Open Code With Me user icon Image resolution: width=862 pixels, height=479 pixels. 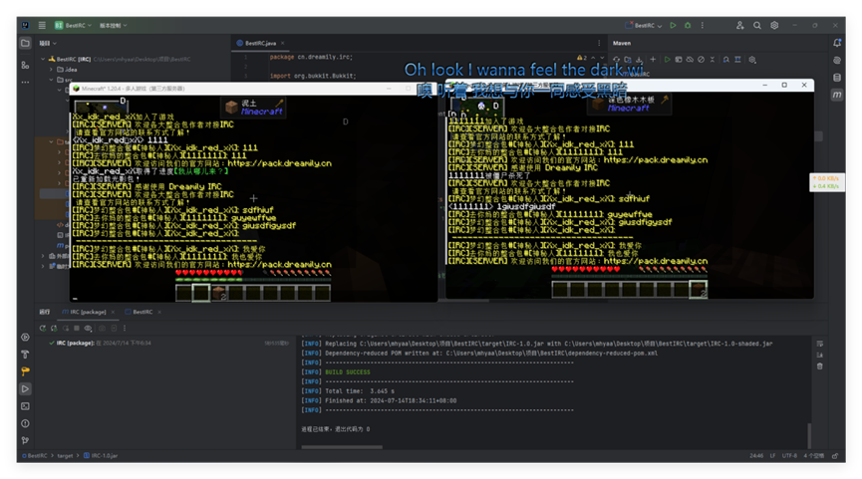[x=740, y=25]
